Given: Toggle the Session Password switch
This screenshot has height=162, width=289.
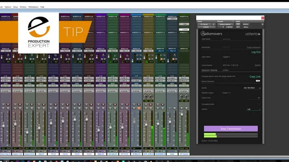Looking at the screenshot, I should click(258, 81).
